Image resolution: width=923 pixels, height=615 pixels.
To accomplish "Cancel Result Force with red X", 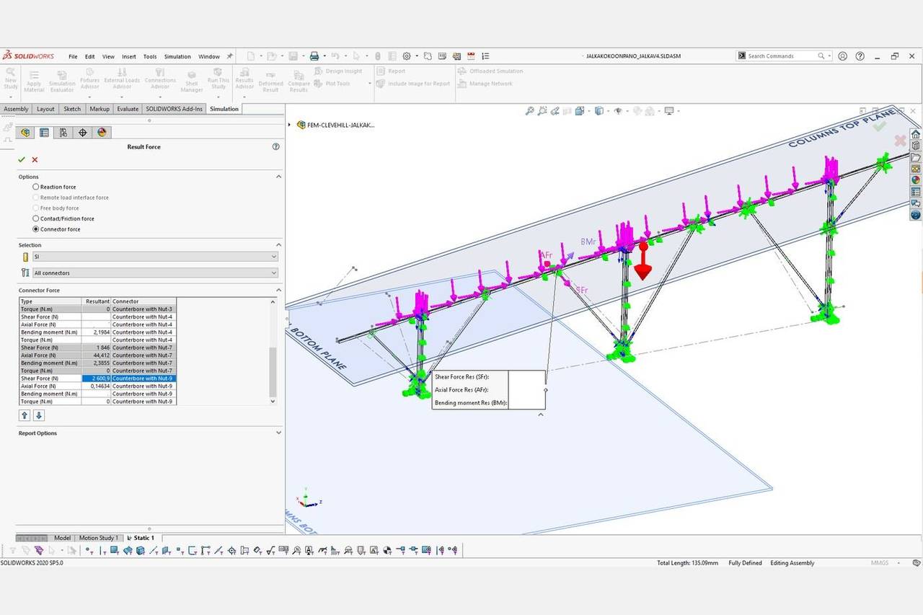I will tap(35, 159).
